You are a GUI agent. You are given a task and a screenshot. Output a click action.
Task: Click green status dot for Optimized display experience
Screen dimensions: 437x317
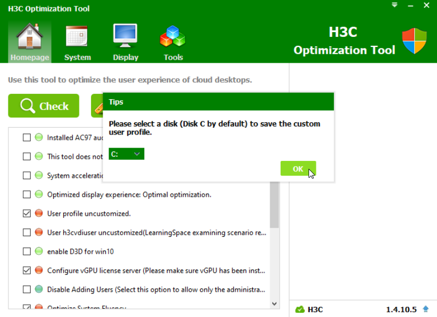[39, 194]
